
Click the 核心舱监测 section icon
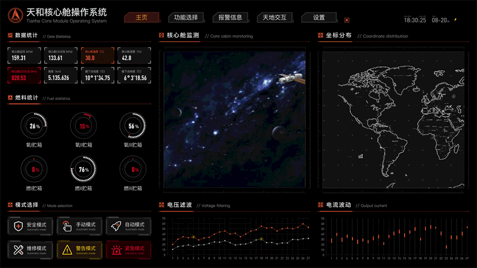click(161, 35)
